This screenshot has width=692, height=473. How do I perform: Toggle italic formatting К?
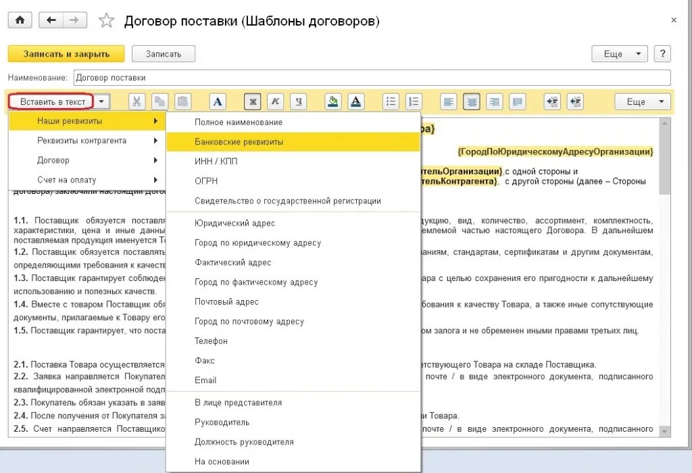[x=276, y=102]
